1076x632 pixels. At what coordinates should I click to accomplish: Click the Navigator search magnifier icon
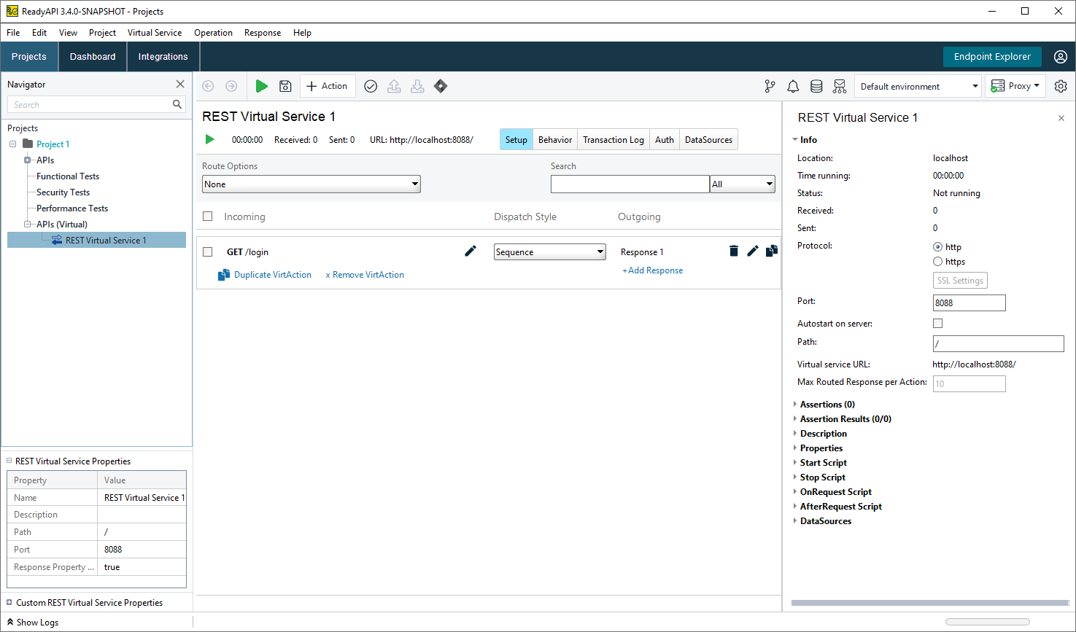point(177,104)
